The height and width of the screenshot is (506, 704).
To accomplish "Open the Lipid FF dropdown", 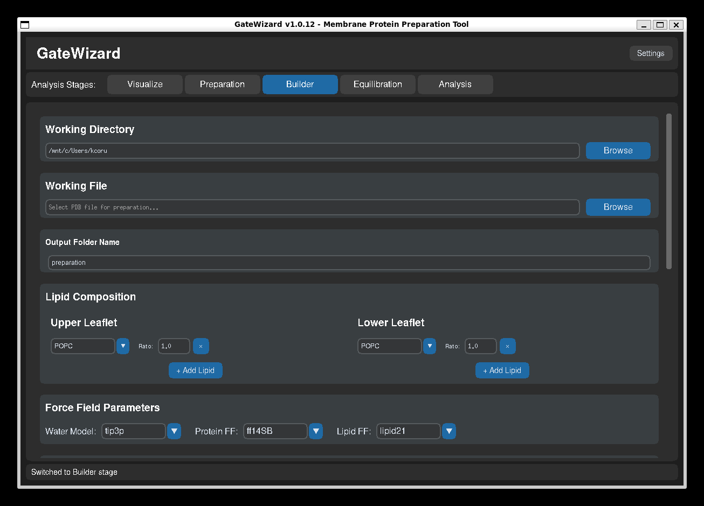I will coord(448,431).
